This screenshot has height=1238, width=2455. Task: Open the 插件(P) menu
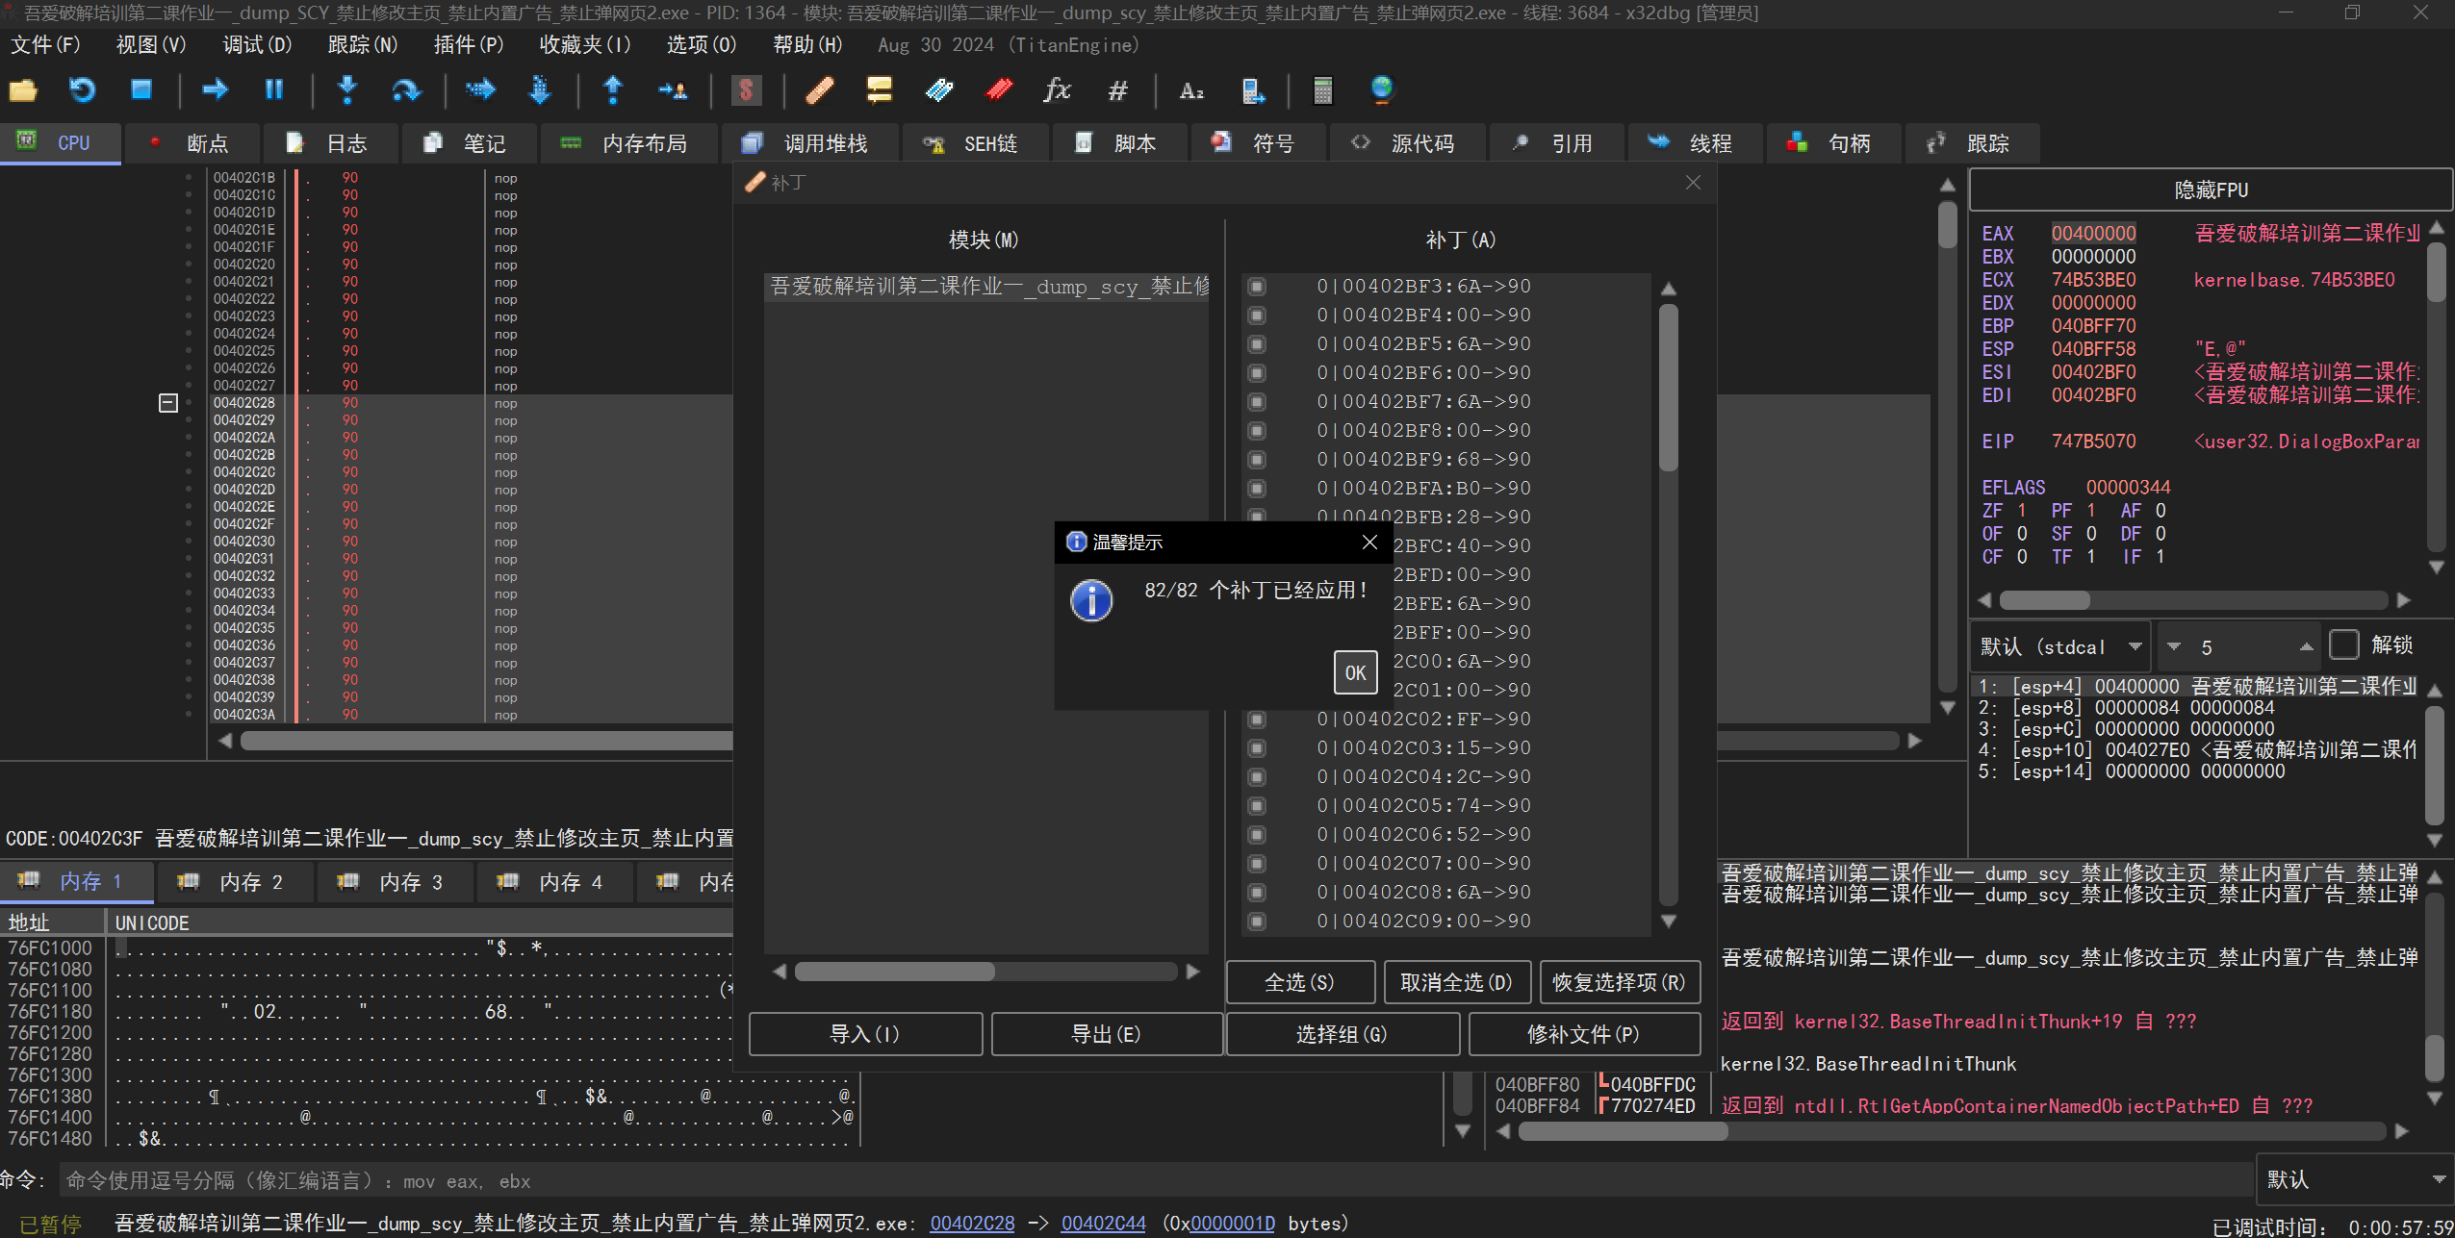point(468,45)
